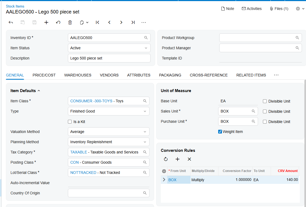Toggle Divisible Unit for Sales Unit
This screenshot has width=306, height=207.
point(265,111)
